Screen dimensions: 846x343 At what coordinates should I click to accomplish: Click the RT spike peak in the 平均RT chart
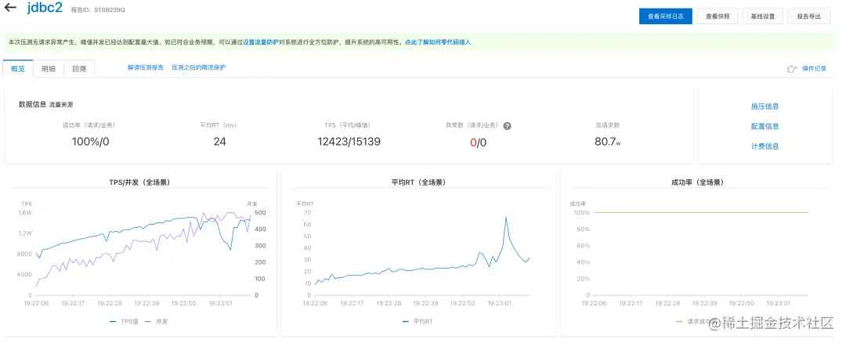[506, 217]
